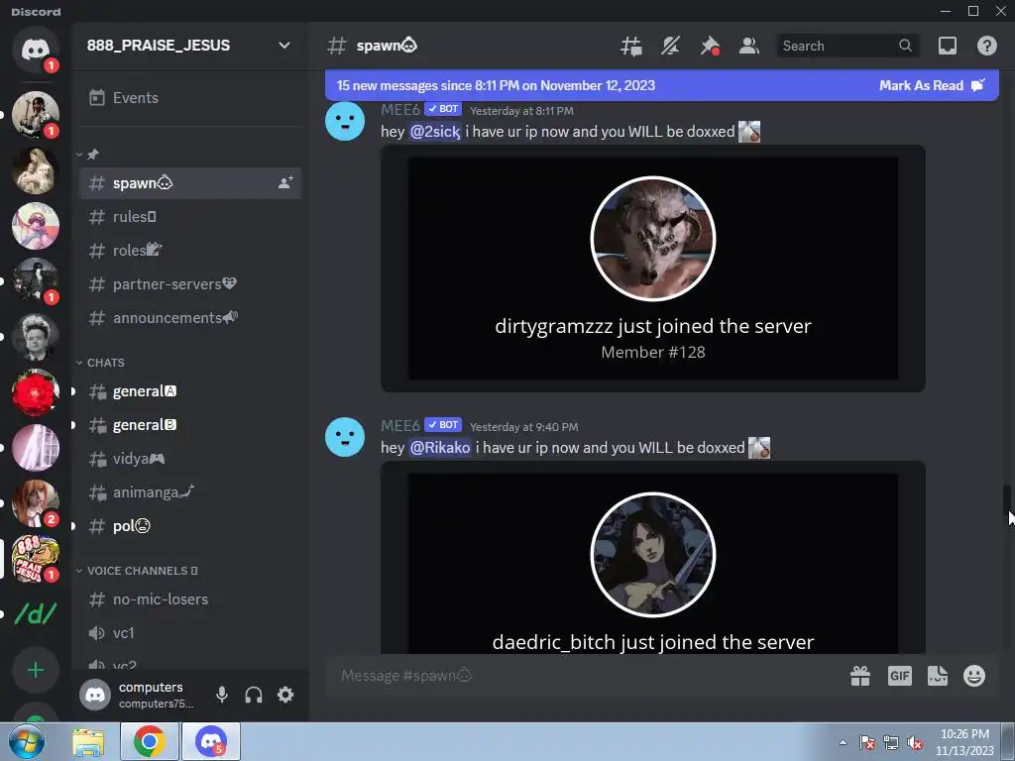Click the Search field
The height and width of the screenshot is (761, 1015).
click(847, 46)
